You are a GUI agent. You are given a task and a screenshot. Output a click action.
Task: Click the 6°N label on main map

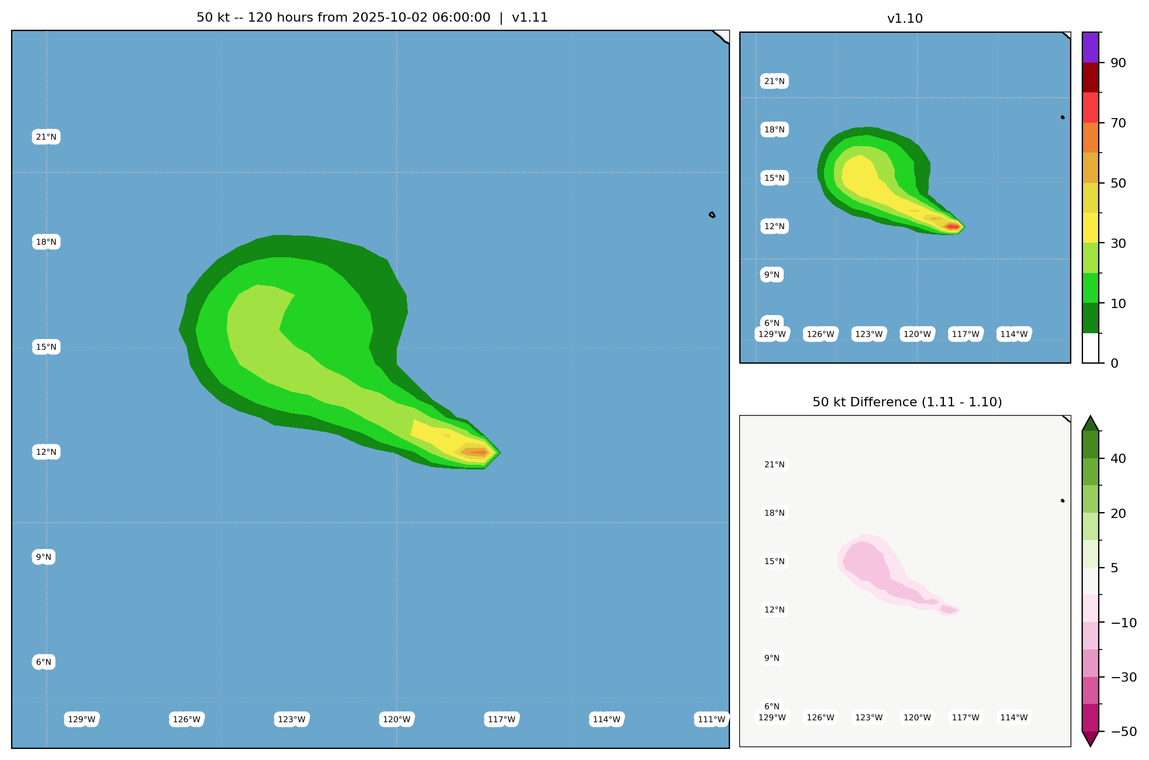point(44,662)
